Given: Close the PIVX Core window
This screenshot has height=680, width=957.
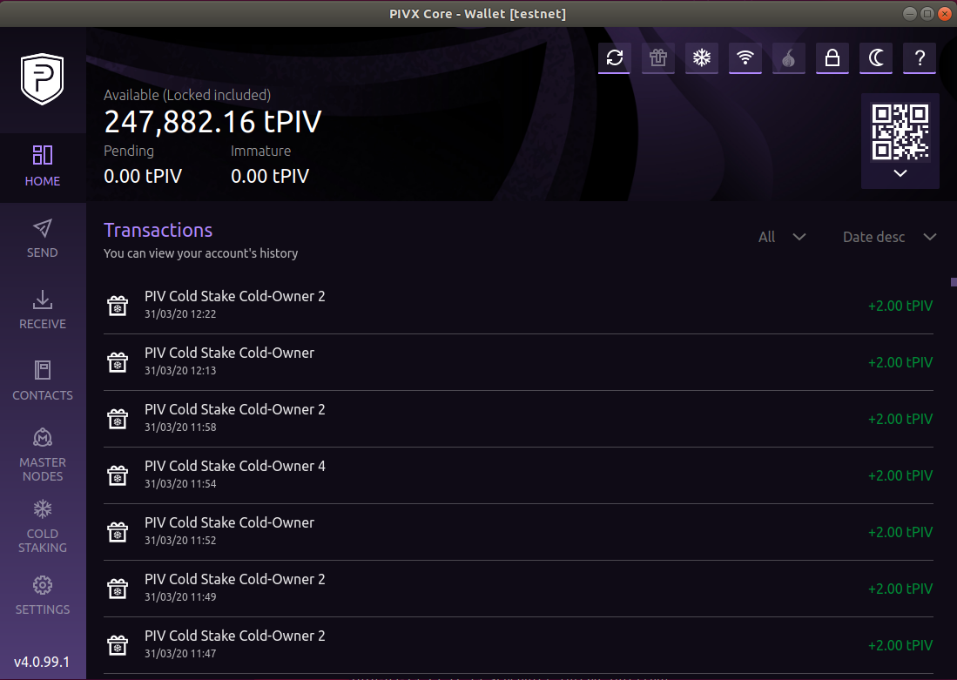Looking at the screenshot, I should [x=945, y=13].
